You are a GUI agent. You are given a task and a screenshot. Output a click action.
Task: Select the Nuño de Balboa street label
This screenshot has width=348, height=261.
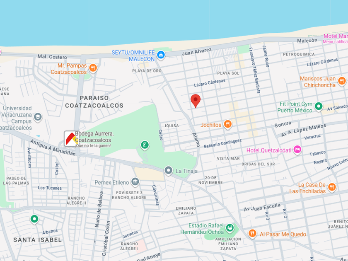tap(99, 209)
